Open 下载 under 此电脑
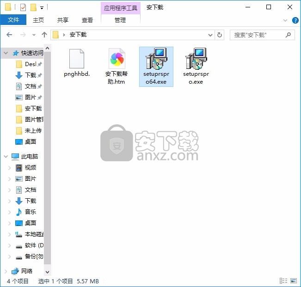The width and height of the screenshot is (301, 287). (x=31, y=201)
